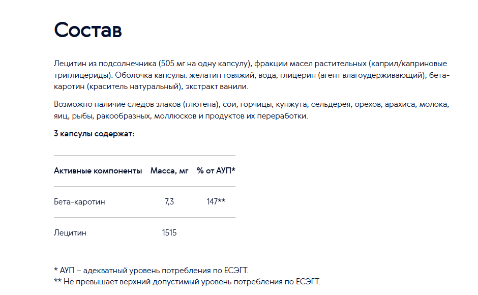Click the "яиц, рыбы, ракообразных" text line
Image resolution: width=478 pixels, height=295 pixels.
(x=181, y=116)
